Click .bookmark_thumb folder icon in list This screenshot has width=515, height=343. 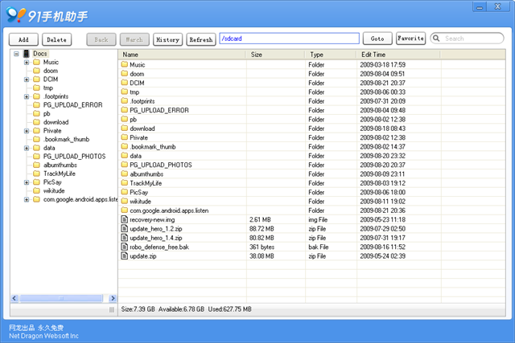(125, 146)
